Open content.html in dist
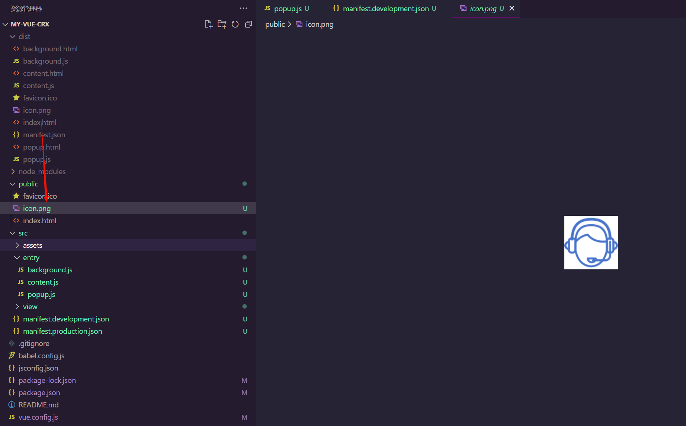Viewport: 686px width, 426px height. [43, 73]
